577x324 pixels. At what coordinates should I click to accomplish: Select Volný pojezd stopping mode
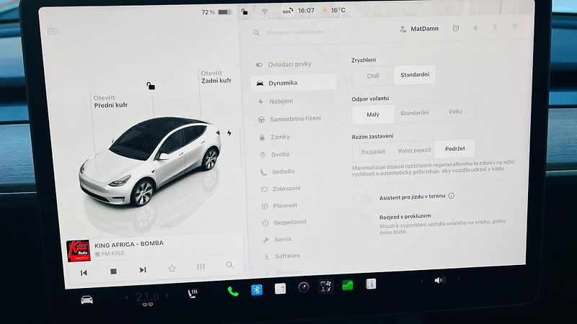[x=414, y=150]
